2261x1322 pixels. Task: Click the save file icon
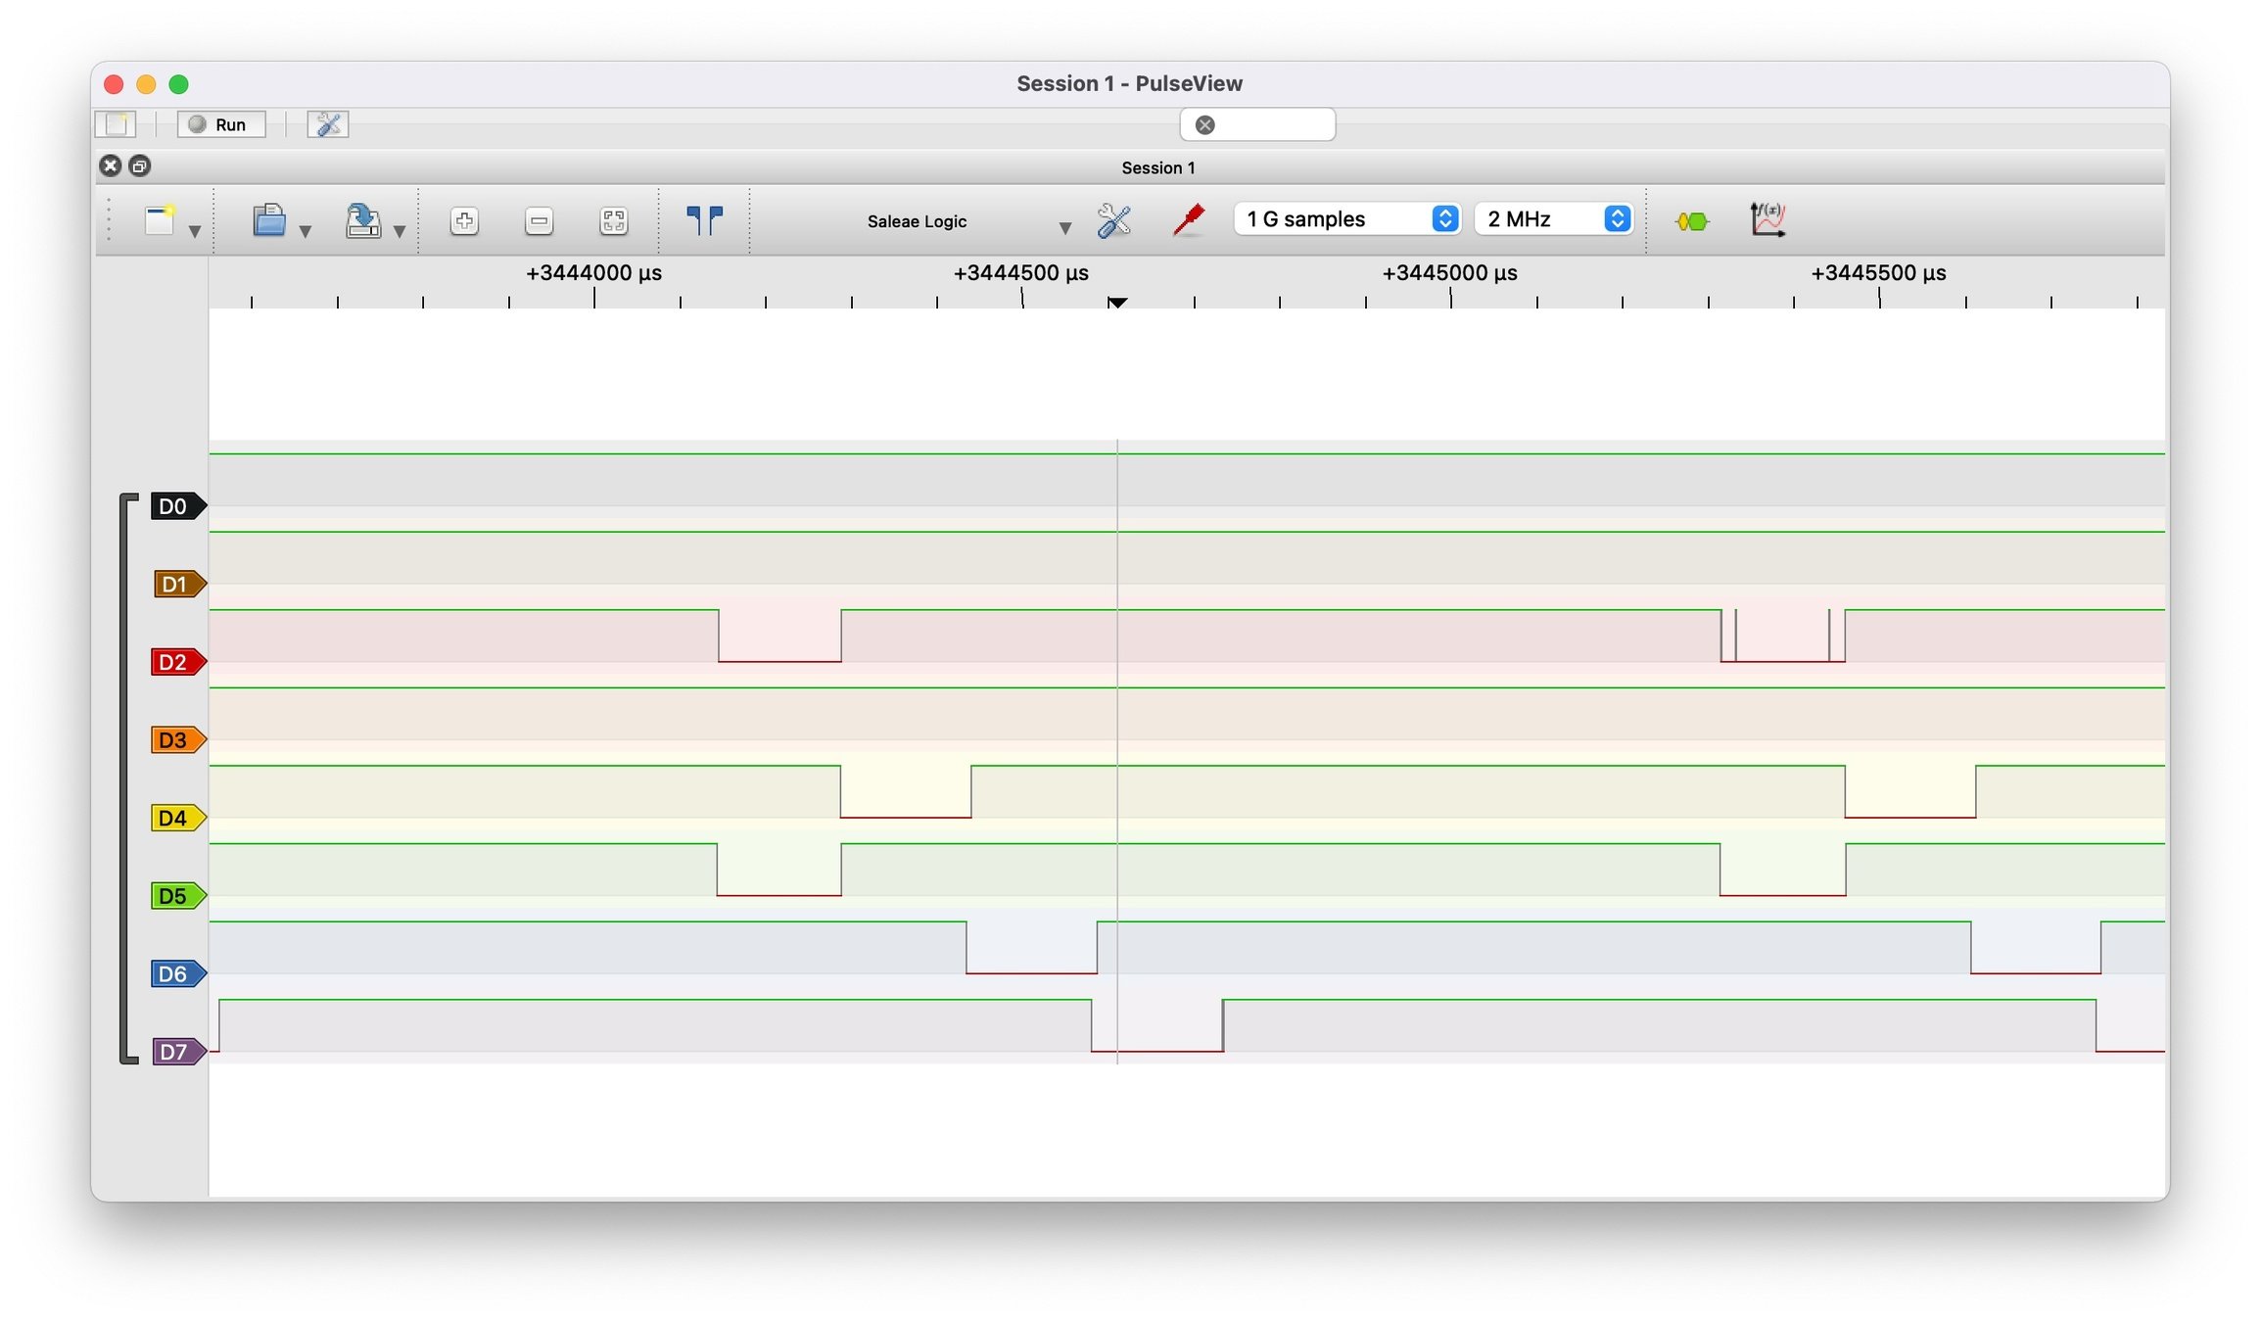362,220
